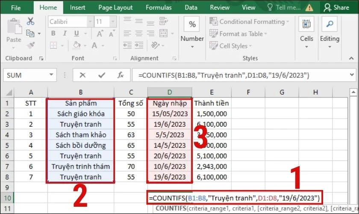Click the Insert Function fx button

(121, 75)
